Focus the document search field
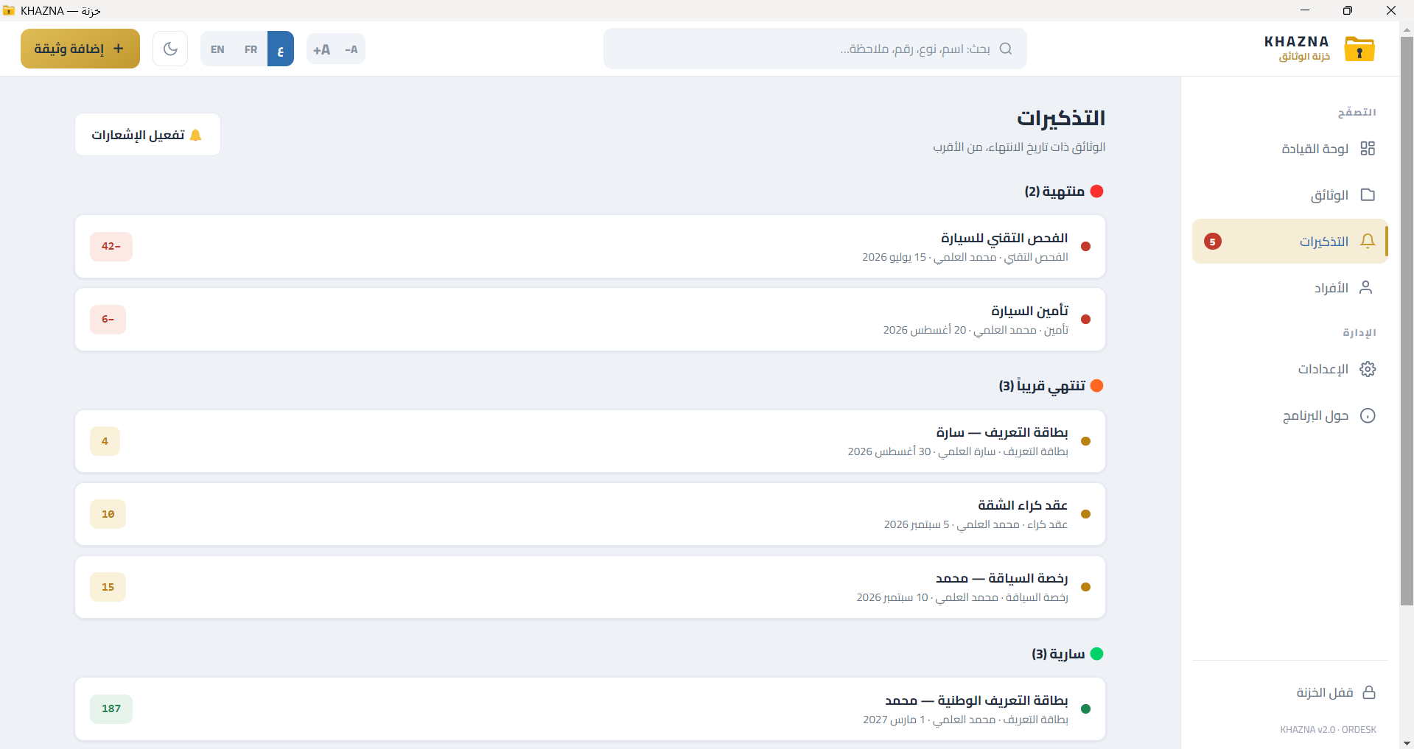This screenshot has width=1414, height=749. click(815, 49)
